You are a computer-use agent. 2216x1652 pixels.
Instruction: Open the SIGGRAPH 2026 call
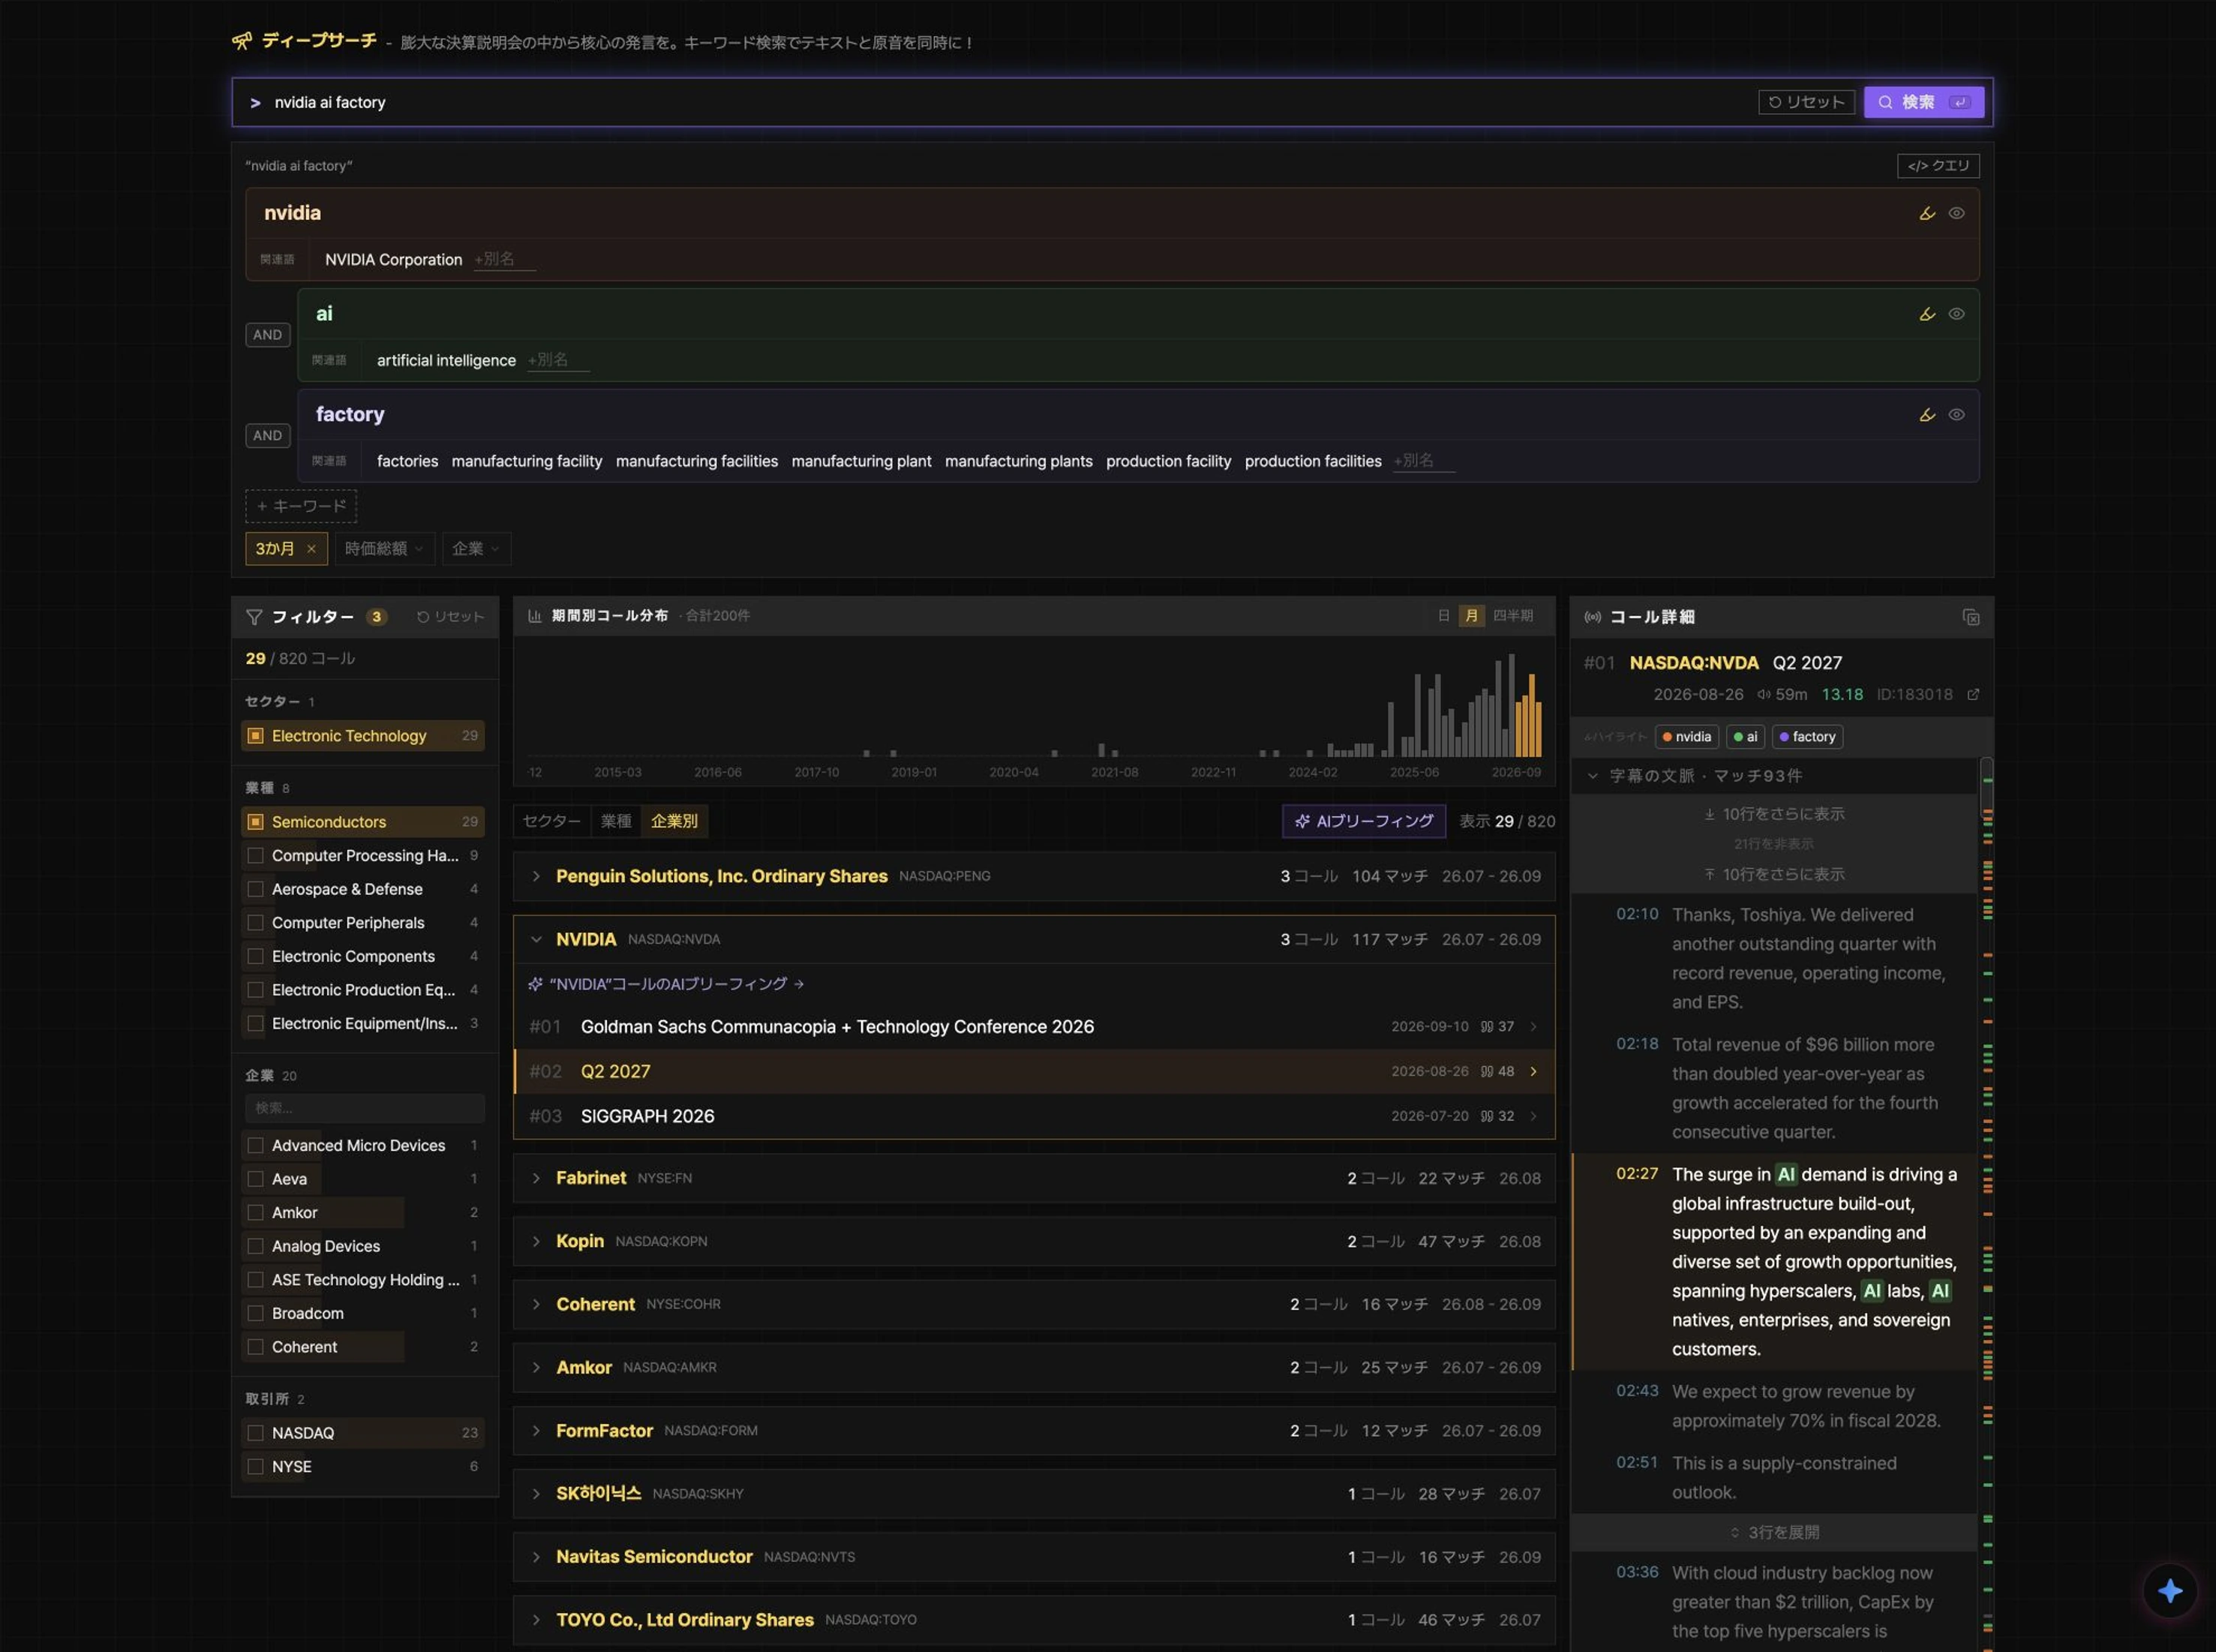point(1034,1116)
